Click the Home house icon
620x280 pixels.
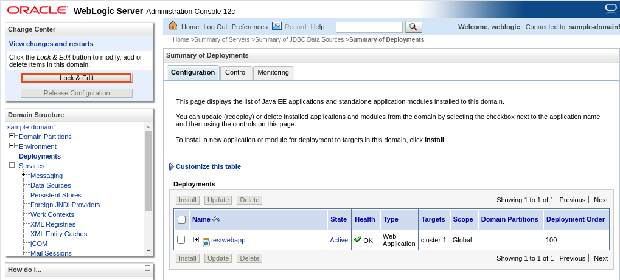tap(173, 26)
